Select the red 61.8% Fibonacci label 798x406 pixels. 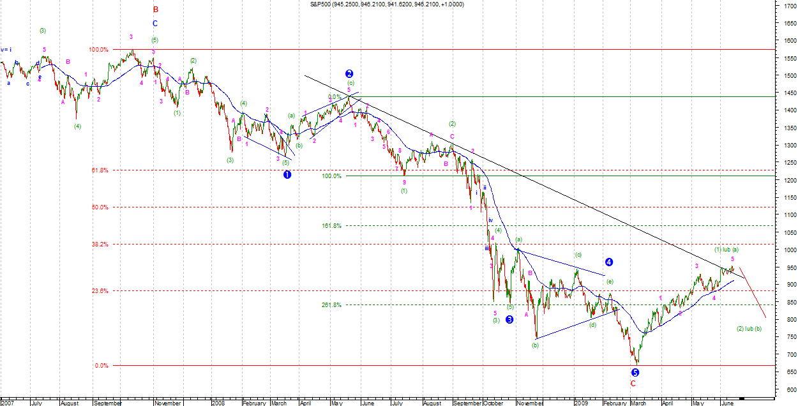[100, 170]
